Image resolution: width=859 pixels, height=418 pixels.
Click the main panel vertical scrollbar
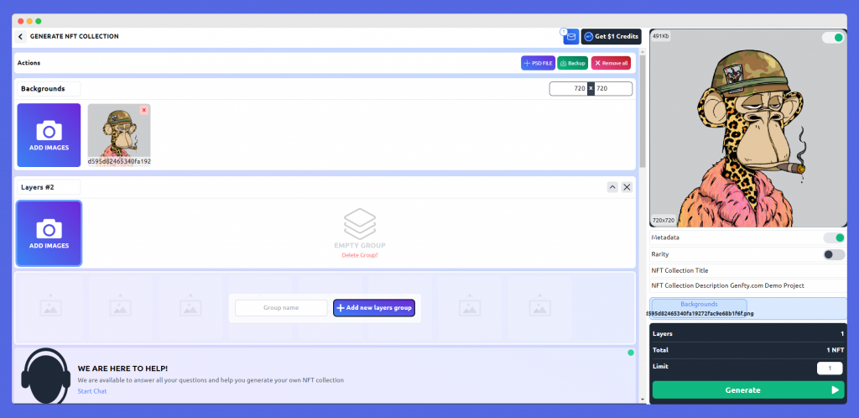point(643,112)
